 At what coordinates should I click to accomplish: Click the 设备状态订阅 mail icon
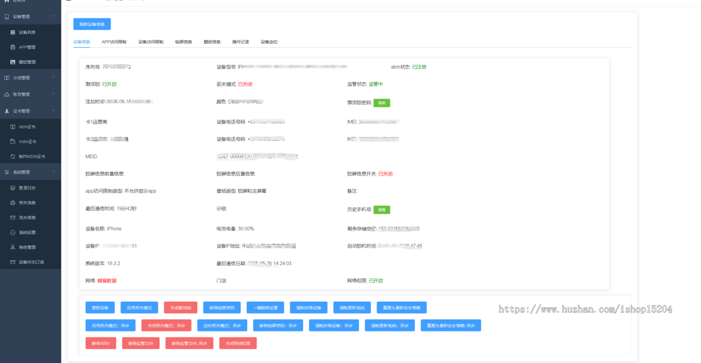click(x=13, y=262)
